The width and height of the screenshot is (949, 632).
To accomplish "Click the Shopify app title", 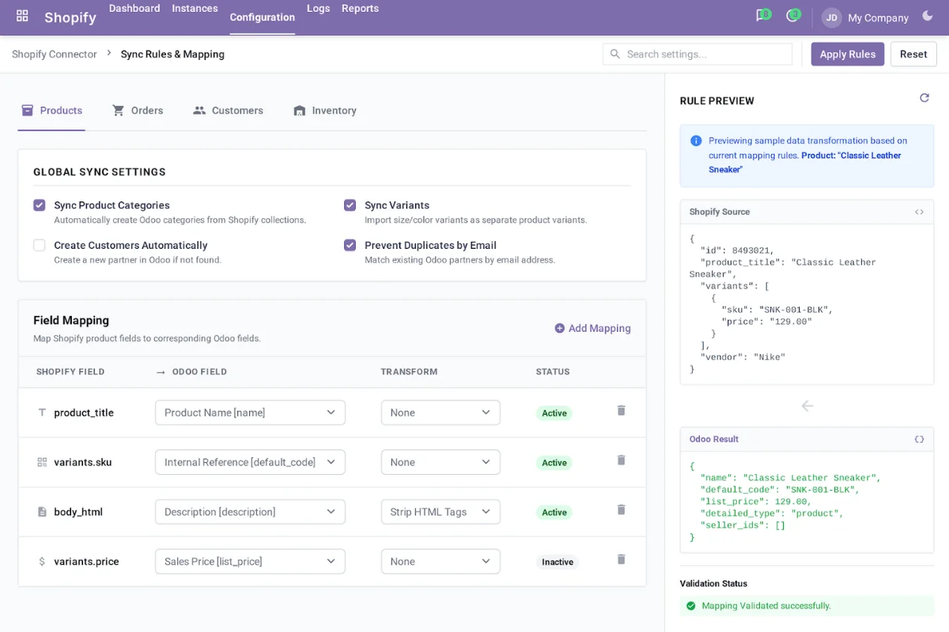I will 70,17.
